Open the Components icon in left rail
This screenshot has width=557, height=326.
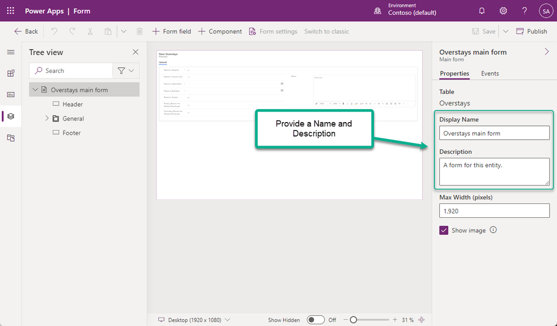click(x=11, y=73)
